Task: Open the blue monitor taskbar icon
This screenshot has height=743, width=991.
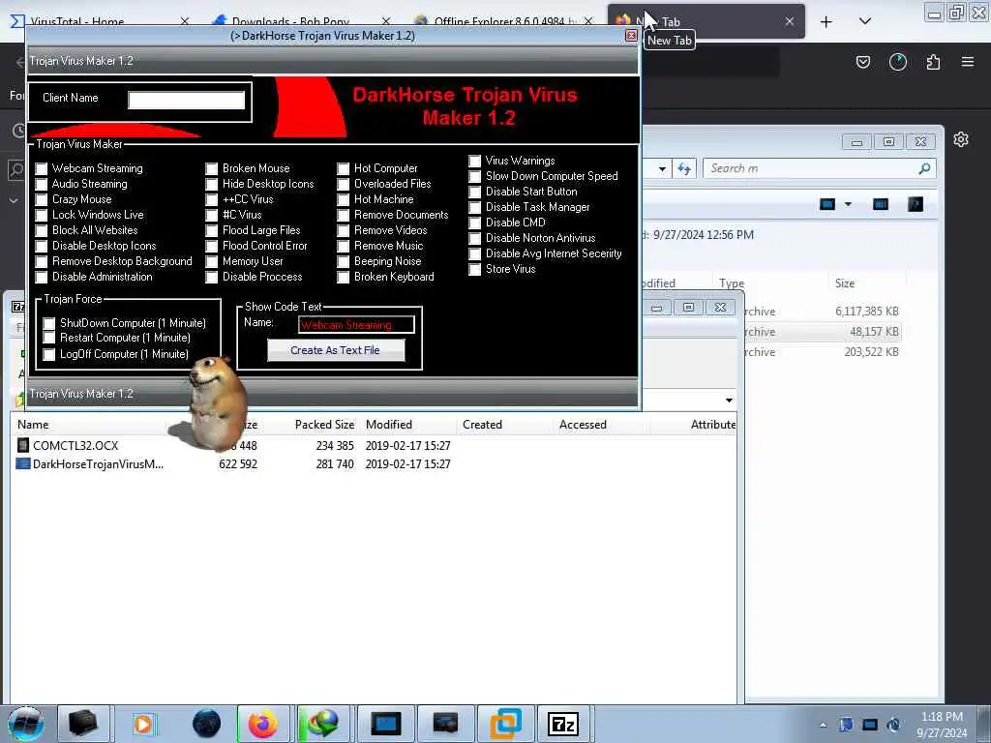Action: pos(385,724)
